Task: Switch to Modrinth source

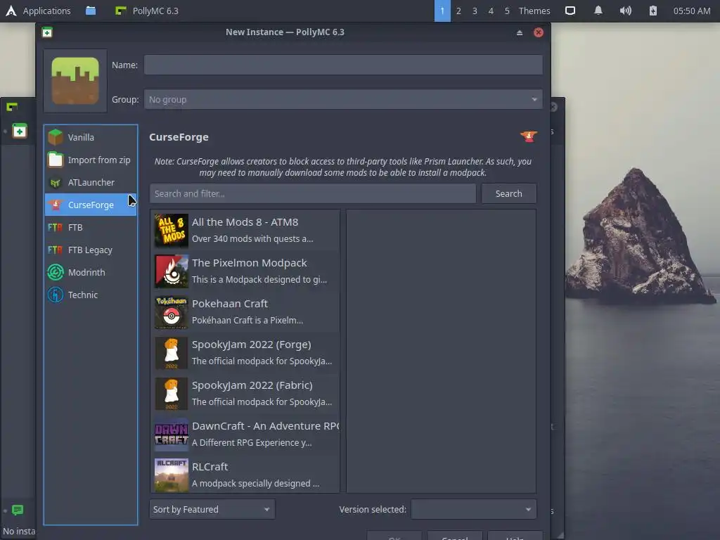Action: coord(91,272)
